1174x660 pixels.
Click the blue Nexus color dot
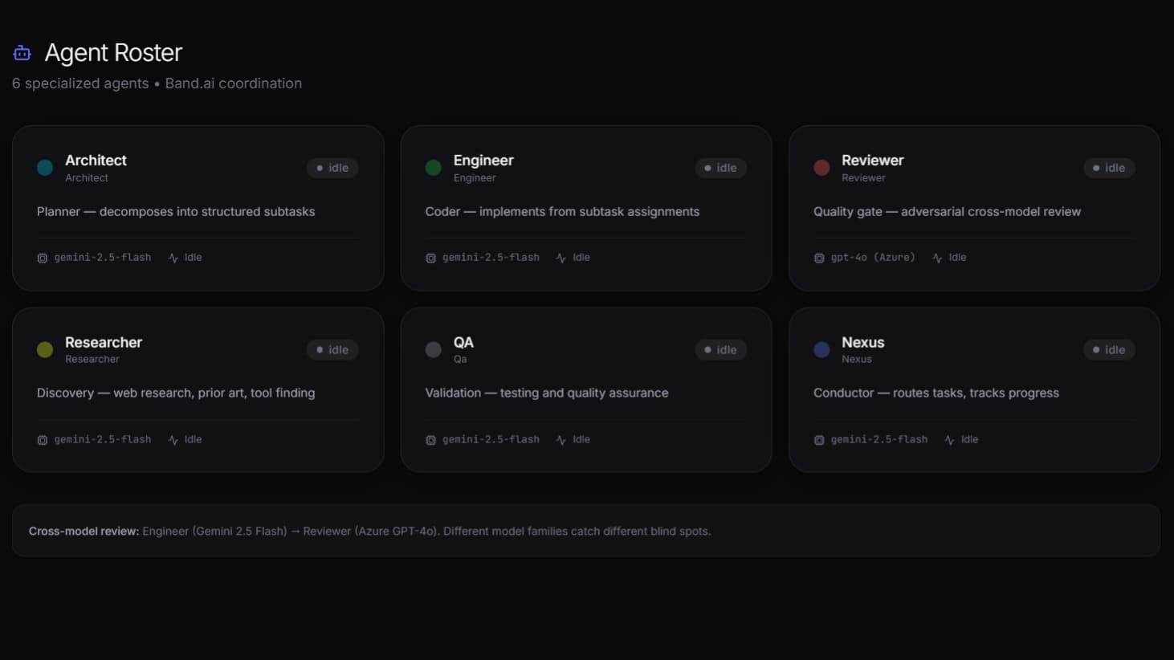(x=821, y=349)
